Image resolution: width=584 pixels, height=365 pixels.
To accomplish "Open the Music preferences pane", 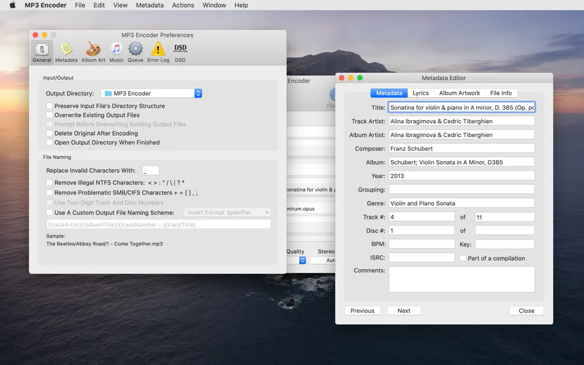I will (116, 52).
